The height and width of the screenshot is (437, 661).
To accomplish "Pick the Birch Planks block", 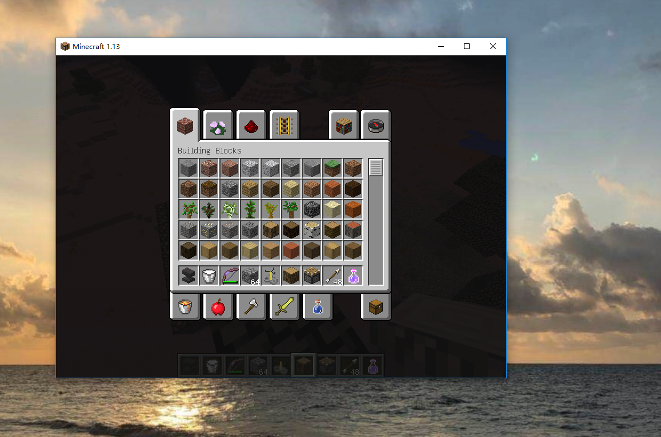I will (291, 189).
